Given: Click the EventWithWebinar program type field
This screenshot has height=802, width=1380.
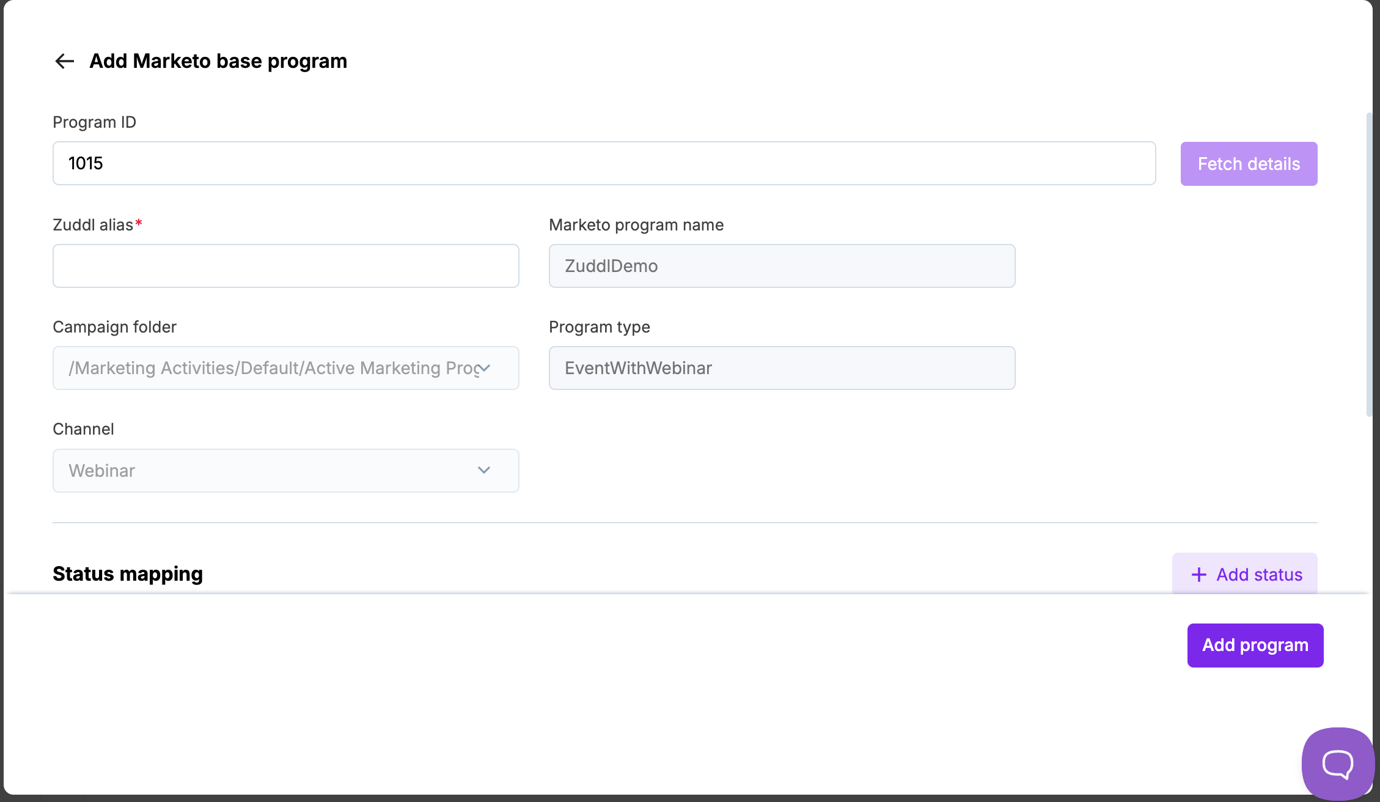Looking at the screenshot, I should [782, 368].
